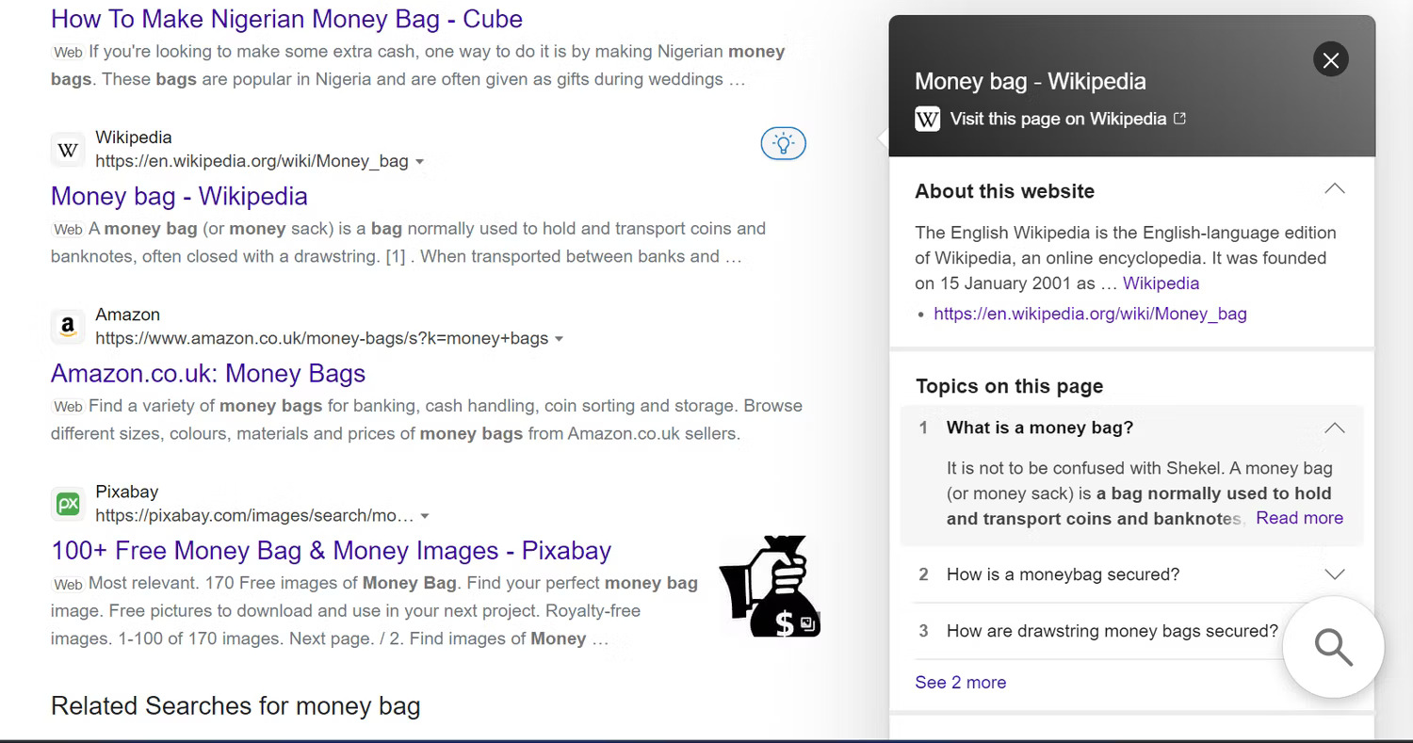Screen dimensions: 1413x743
Task: Open dropdown arrow next to Wikipedia URL
Action: (420, 162)
